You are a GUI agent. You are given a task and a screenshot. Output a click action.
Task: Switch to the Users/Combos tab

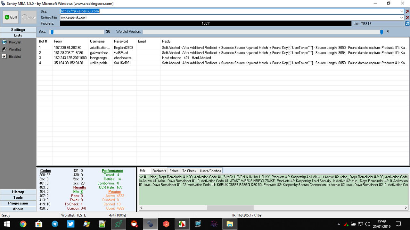pyautogui.click(x=210, y=171)
